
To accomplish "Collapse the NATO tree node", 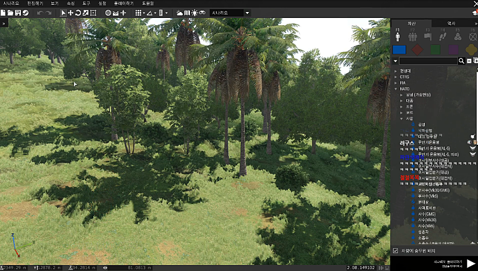I will click(396, 89).
